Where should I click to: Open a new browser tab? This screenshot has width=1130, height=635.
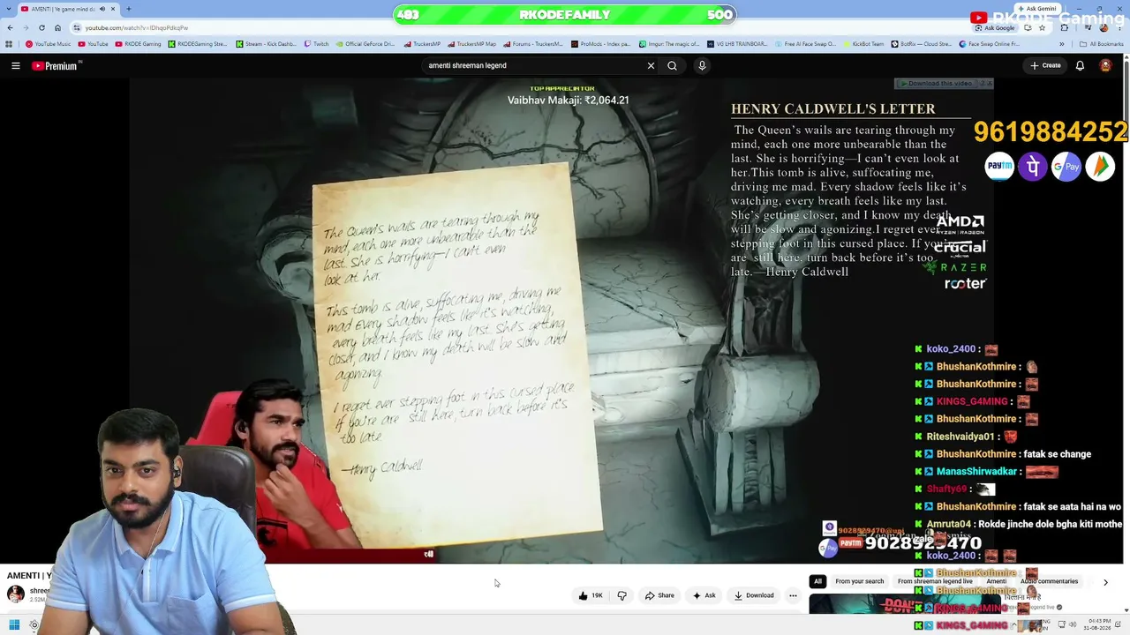click(128, 9)
